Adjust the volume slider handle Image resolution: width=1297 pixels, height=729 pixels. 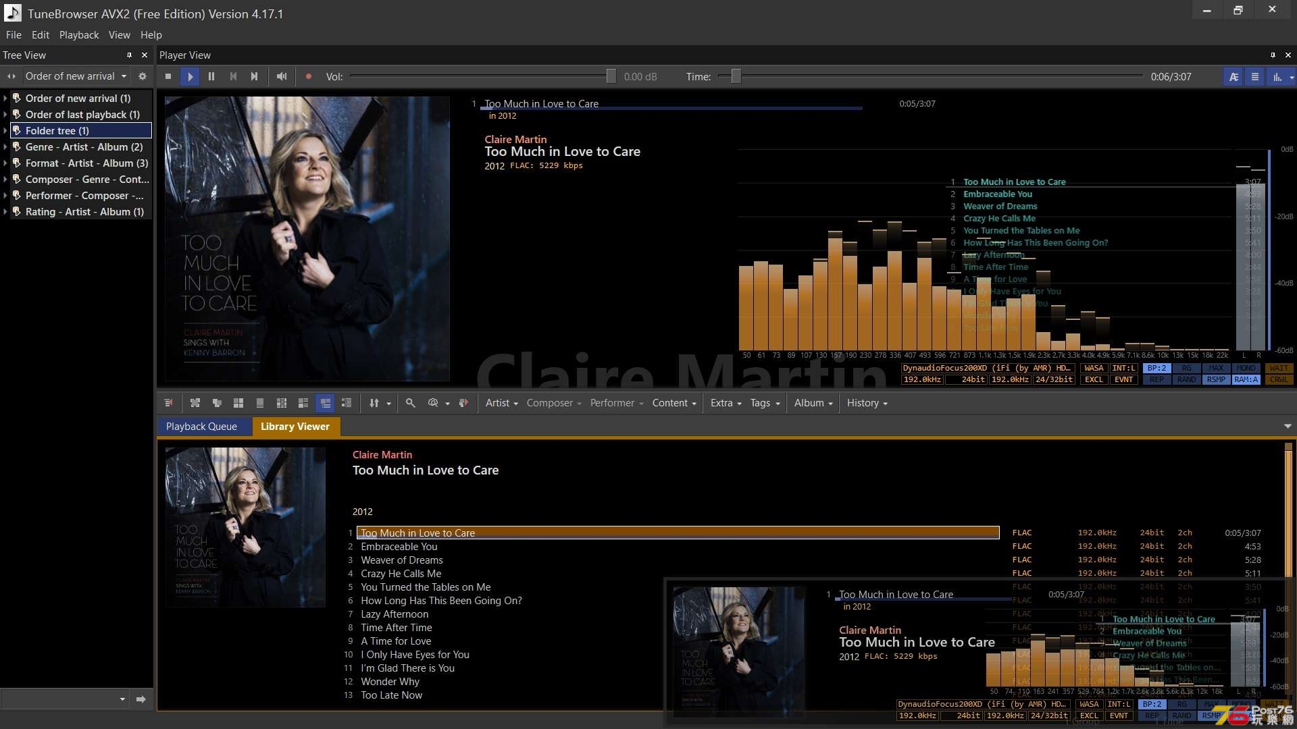coord(611,76)
